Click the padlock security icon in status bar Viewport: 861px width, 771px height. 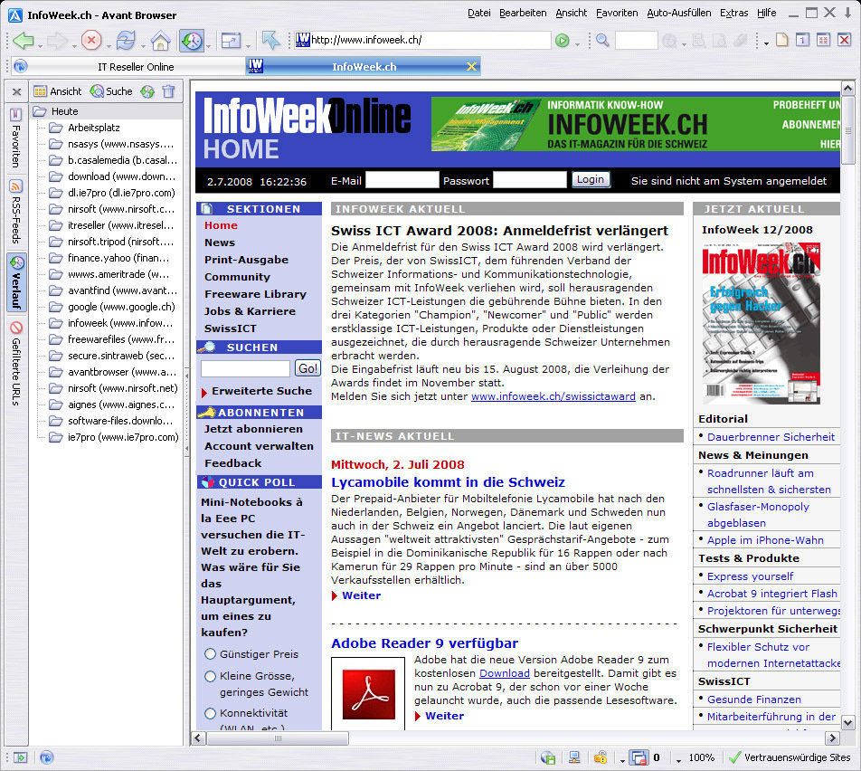pyautogui.click(x=601, y=757)
